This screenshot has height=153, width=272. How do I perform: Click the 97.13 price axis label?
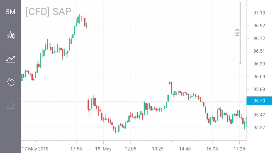(259, 13)
